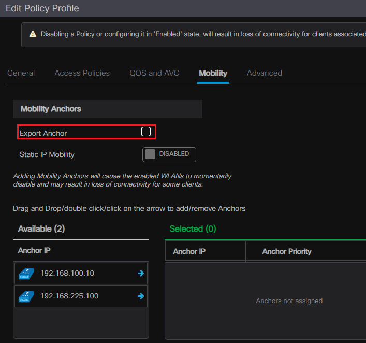Click the Anchor Priority column header
366x343 pixels.
click(x=287, y=251)
